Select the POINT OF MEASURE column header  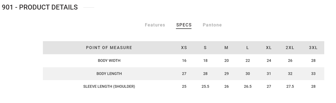[109, 48]
